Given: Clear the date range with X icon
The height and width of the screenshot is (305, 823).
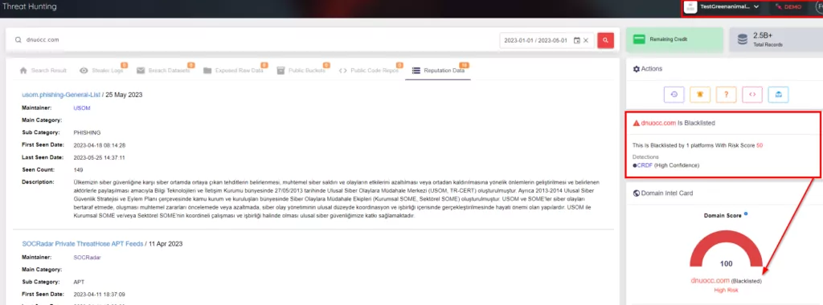Looking at the screenshot, I should 586,40.
